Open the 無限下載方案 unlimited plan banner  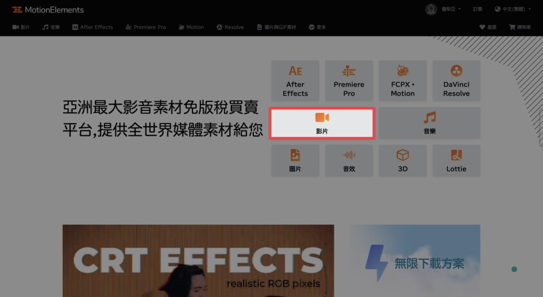(415, 260)
